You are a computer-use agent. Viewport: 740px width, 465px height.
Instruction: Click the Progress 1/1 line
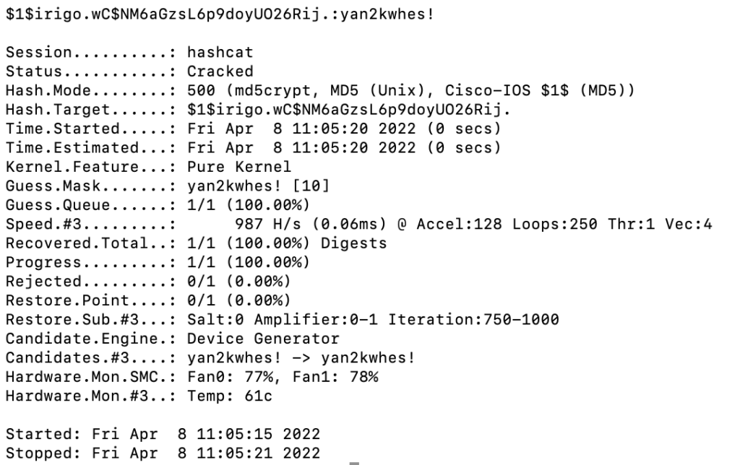point(157,261)
